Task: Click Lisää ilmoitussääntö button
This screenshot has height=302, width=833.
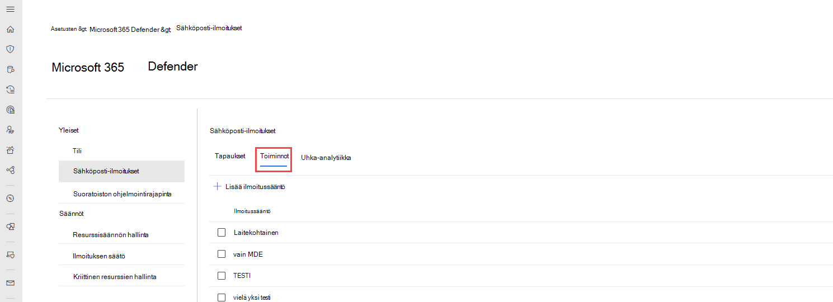Action: [x=250, y=187]
